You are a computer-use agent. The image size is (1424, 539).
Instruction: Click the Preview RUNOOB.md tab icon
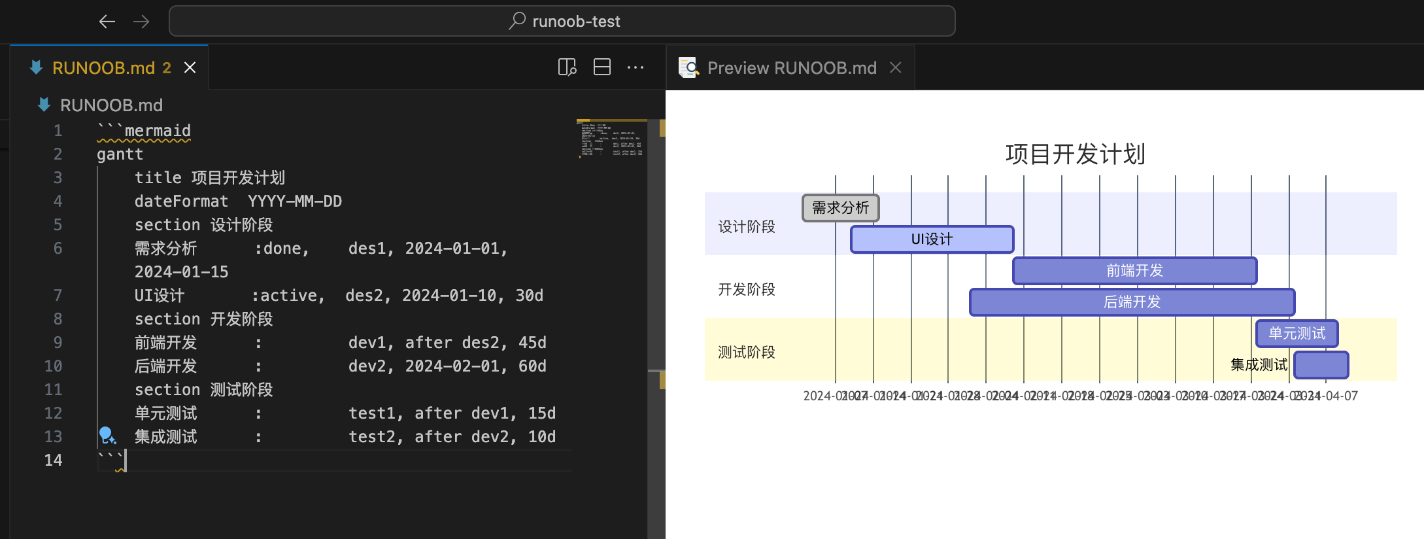click(x=688, y=67)
